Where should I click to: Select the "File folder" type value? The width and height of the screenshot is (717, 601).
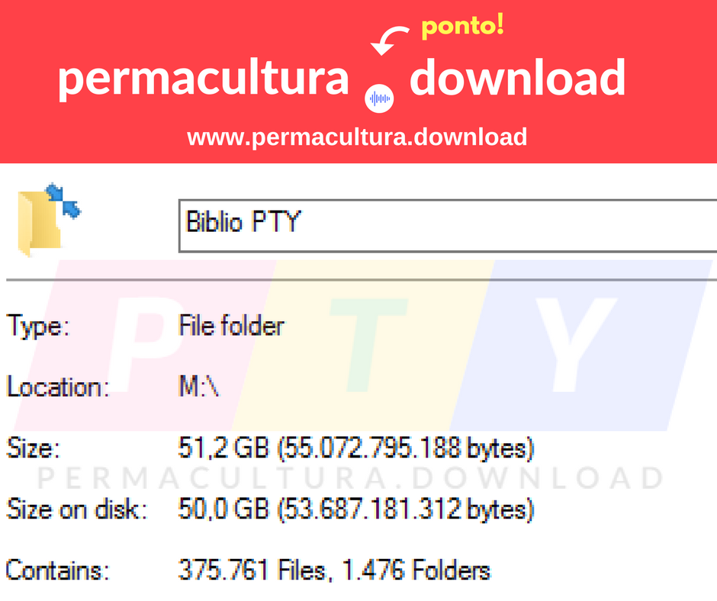(231, 327)
